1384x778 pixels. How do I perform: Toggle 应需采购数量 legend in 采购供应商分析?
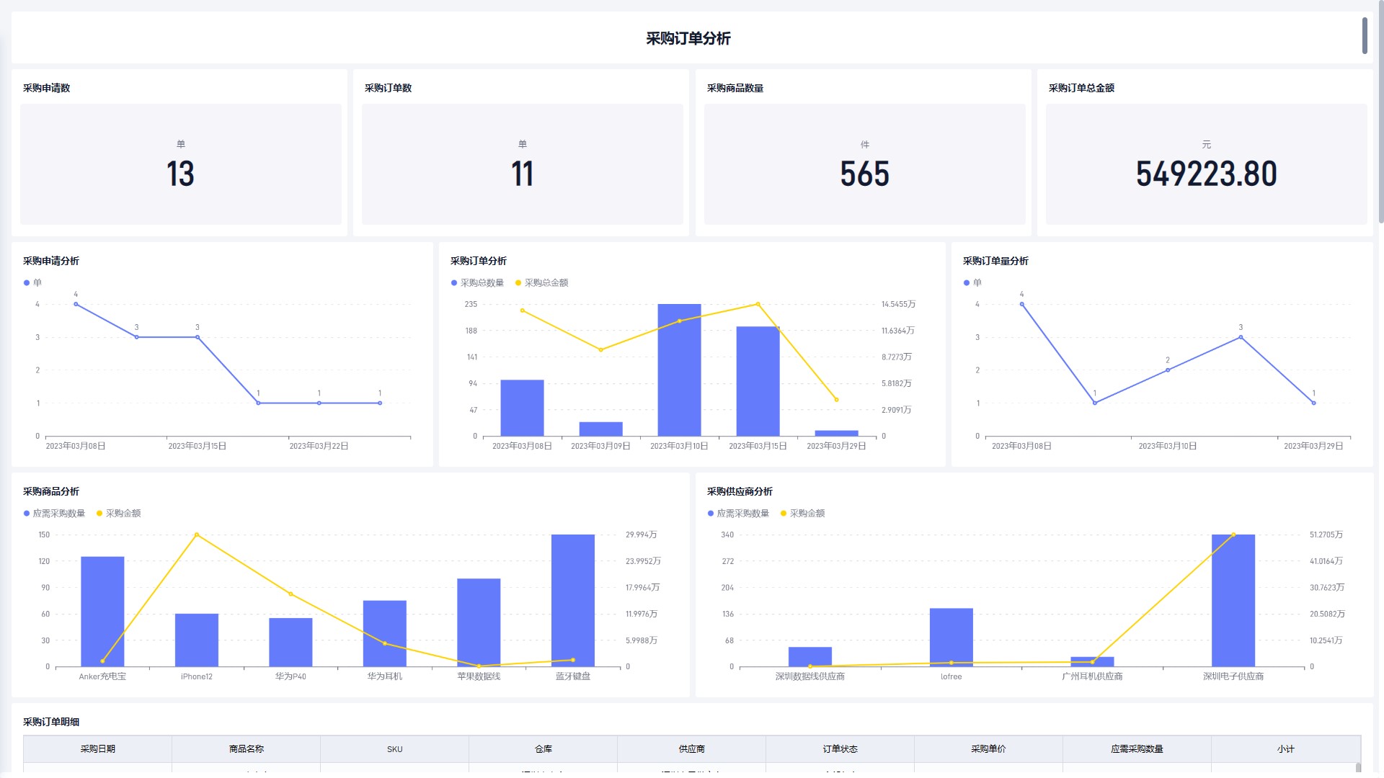click(x=738, y=514)
